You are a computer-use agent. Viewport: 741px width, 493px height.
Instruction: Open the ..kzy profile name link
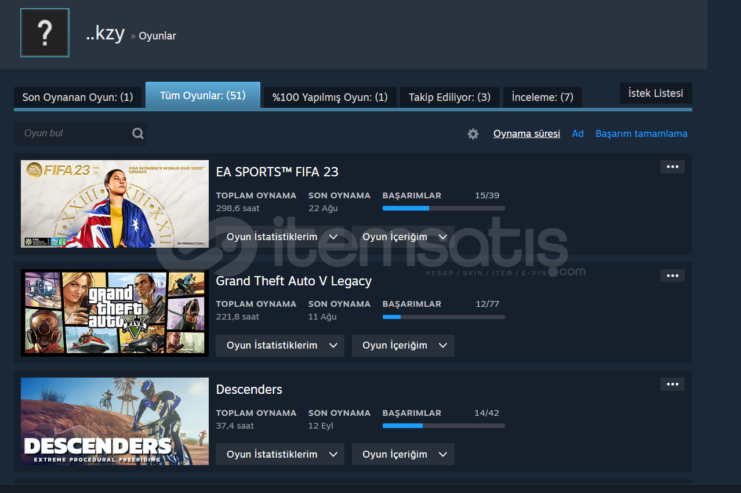(x=105, y=33)
